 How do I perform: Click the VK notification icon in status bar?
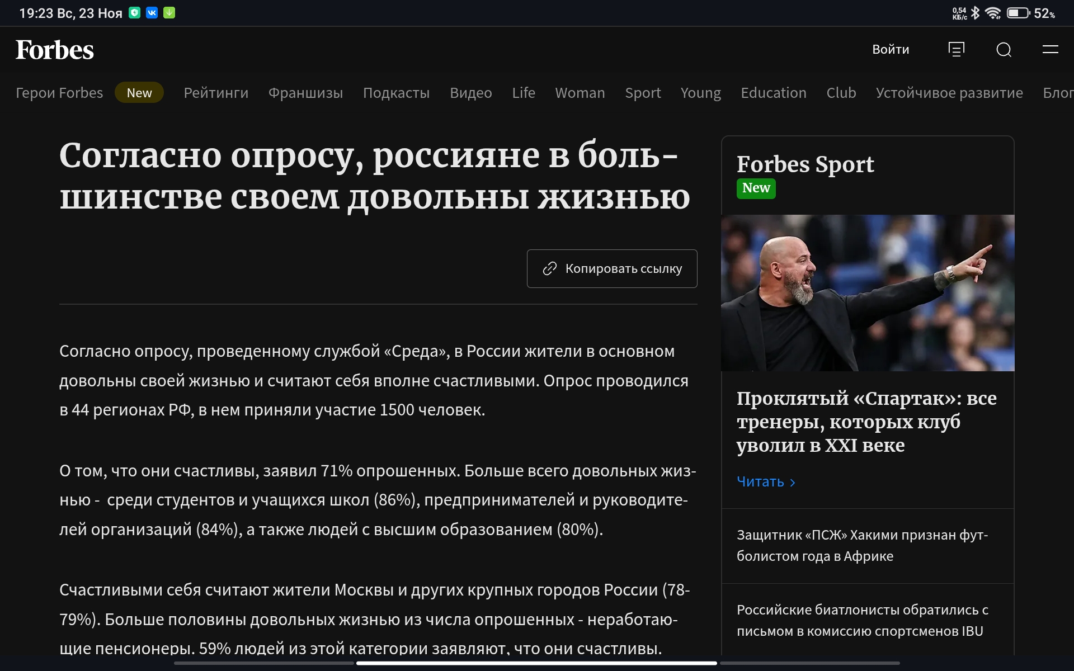tap(152, 12)
